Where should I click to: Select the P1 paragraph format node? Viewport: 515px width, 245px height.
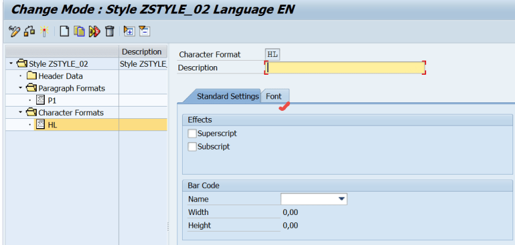pos(51,100)
